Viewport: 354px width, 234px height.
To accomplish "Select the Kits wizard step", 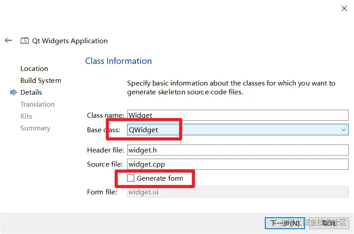I will 26,116.
